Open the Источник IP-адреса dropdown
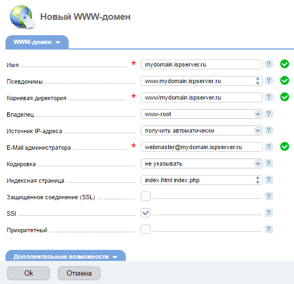The image size is (294, 284). (x=201, y=130)
